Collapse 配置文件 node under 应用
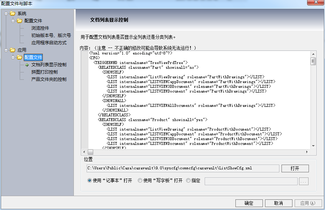Screen dimensions: 325x210 click(x=13, y=57)
